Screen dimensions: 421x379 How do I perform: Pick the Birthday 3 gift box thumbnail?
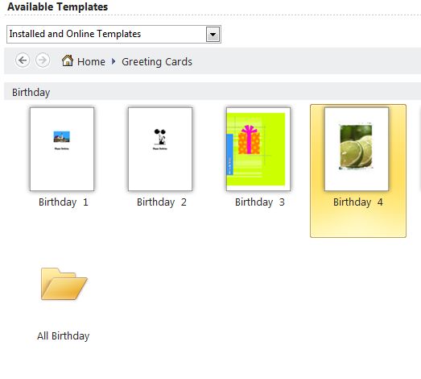258,149
